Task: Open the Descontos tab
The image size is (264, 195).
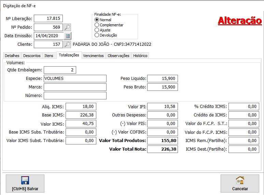Action: [x=32, y=56]
